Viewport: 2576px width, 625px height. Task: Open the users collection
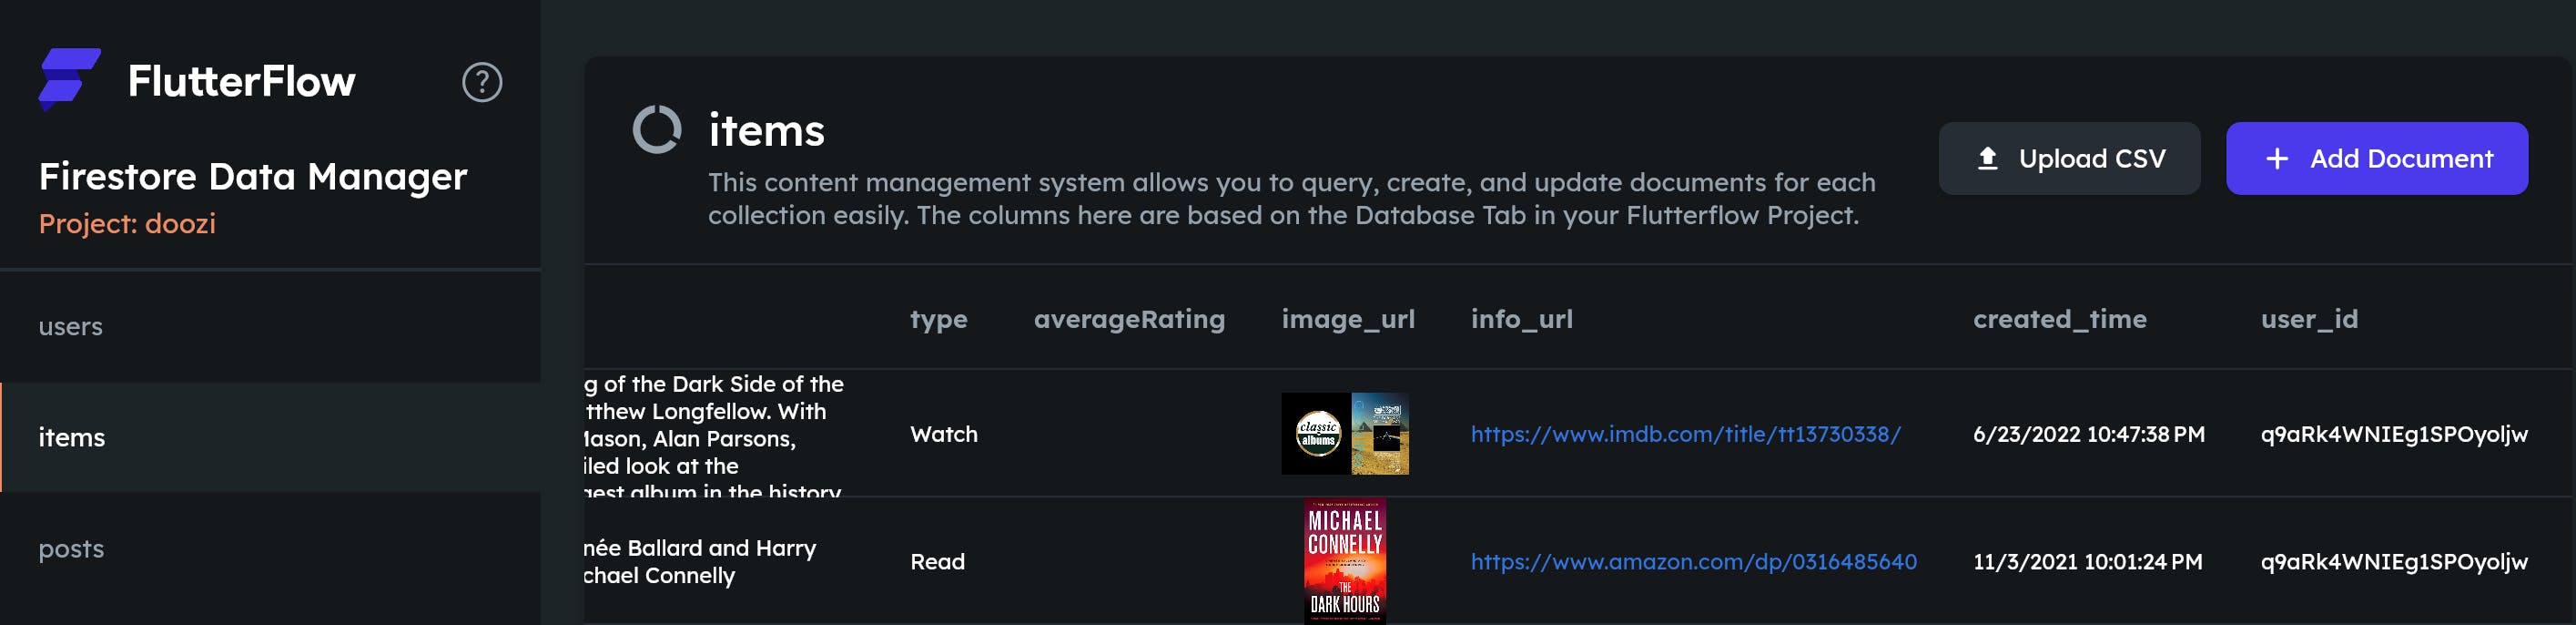tap(70, 326)
